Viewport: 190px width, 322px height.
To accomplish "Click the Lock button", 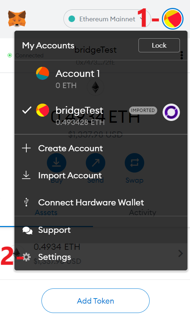I will (159, 45).
